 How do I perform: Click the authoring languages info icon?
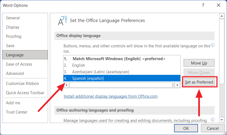pos(213,120)
